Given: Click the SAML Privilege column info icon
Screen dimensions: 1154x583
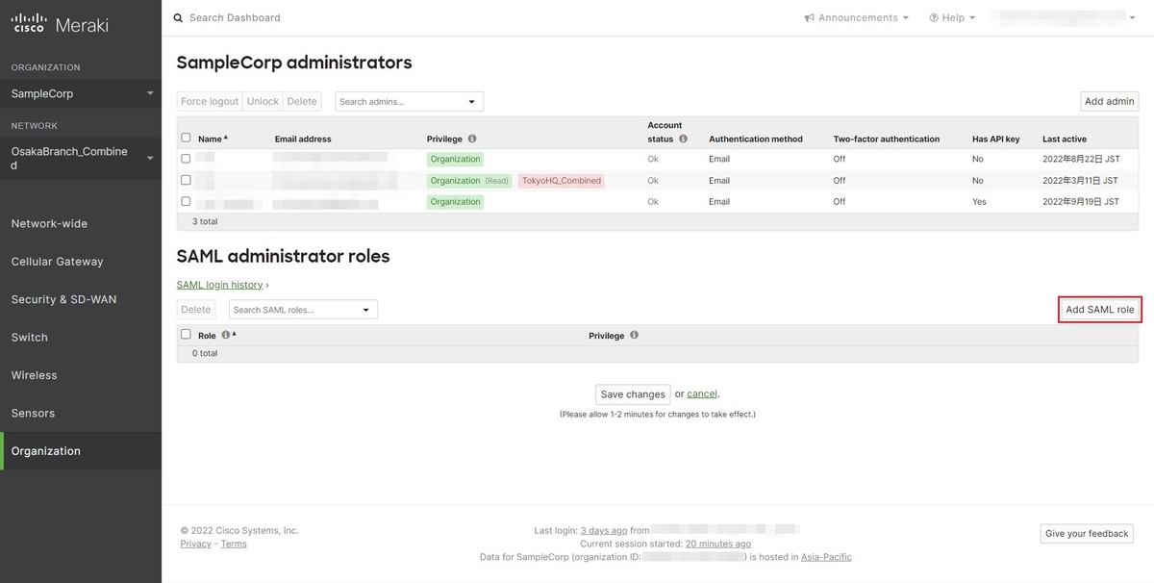Looking at the screenshot, I should [634, 335].
